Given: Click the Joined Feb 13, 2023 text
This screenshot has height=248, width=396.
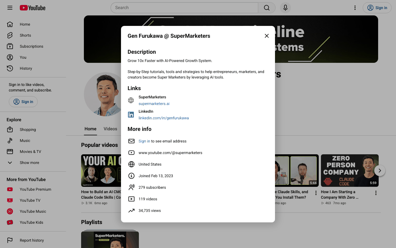Looking at the screenshot, I should pos(156,176).
